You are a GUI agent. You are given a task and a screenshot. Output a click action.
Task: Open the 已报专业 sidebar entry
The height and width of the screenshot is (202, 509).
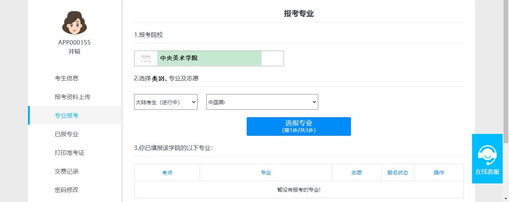66,134
